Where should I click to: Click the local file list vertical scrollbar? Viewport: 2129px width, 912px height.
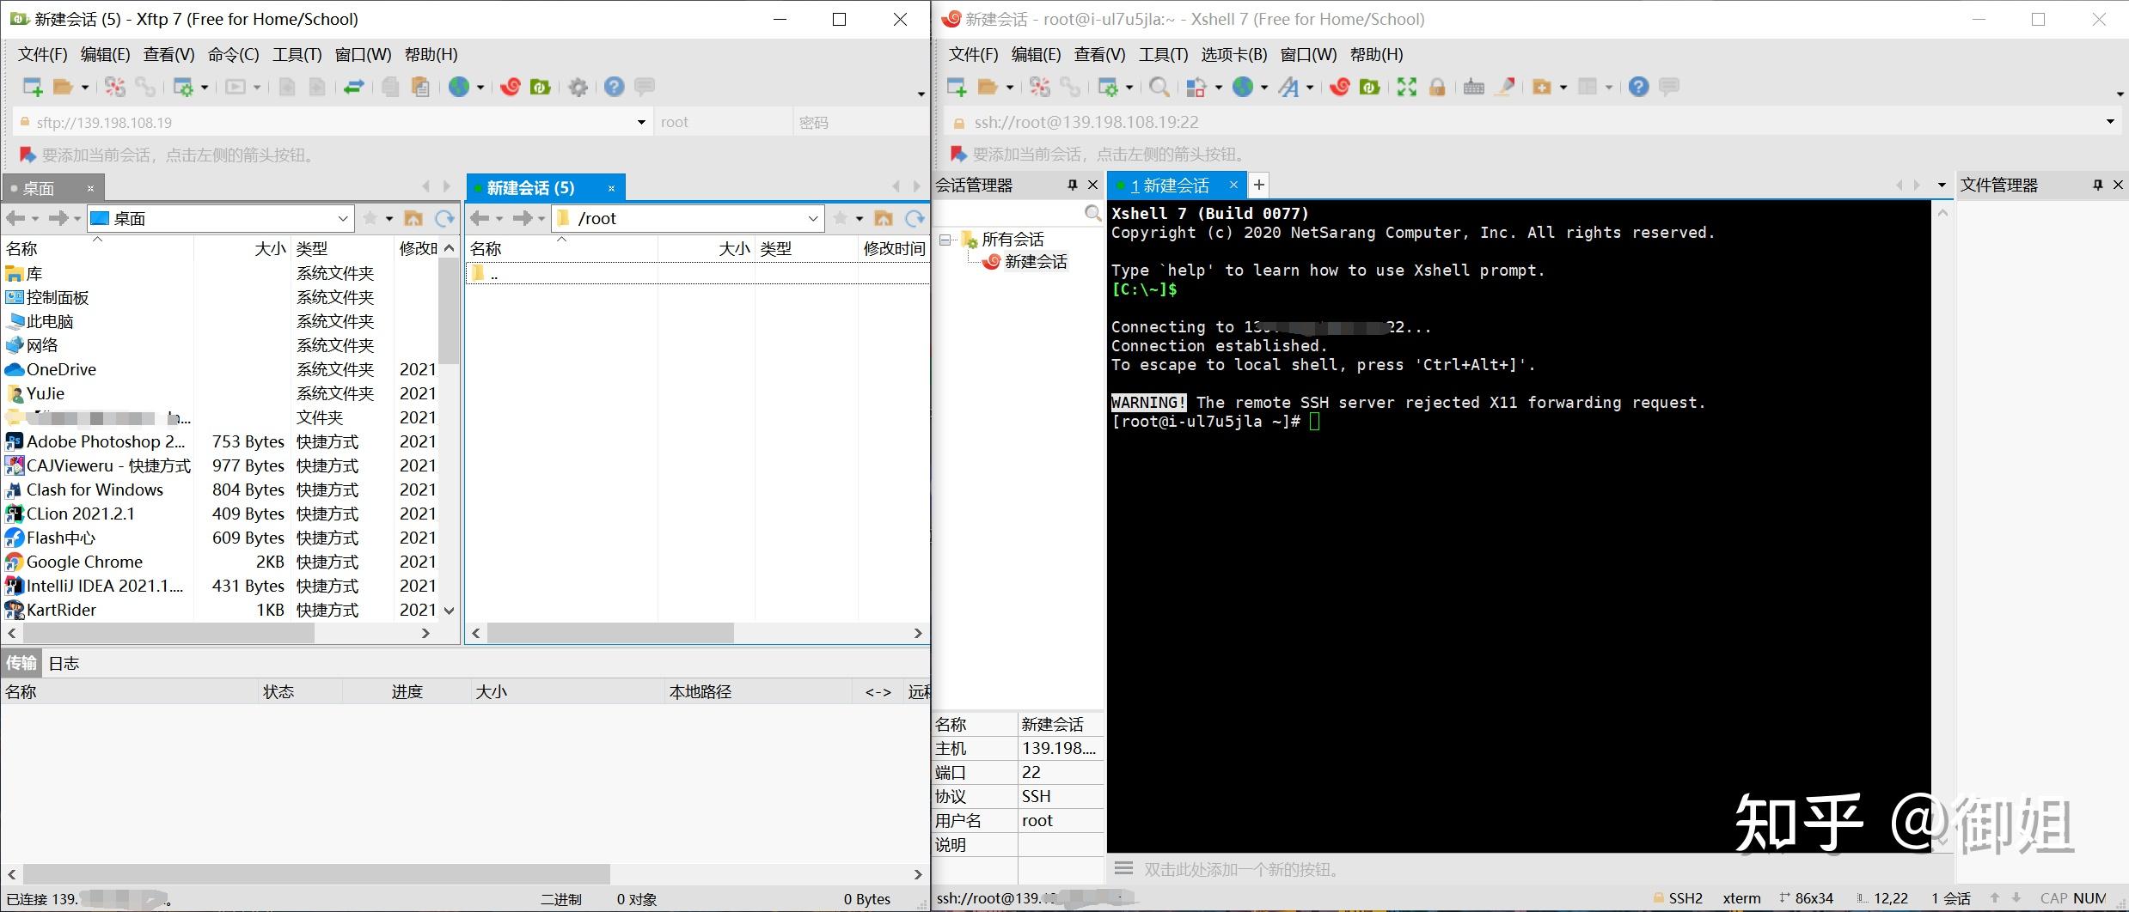[x=449, y=309]
